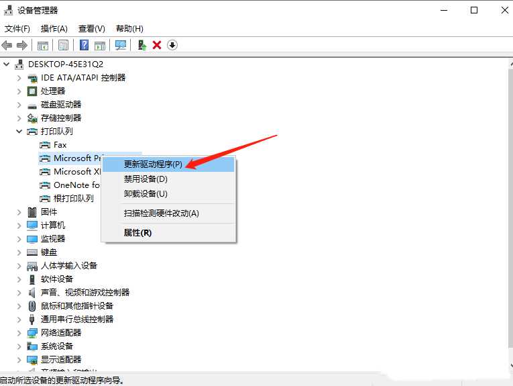Choose 属性(R) from context menu
Viewport: 513px width, 386px height.
(169, 233)
